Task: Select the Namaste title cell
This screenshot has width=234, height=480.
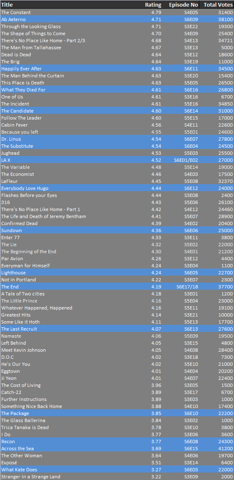Action: [x=11, y=336]
